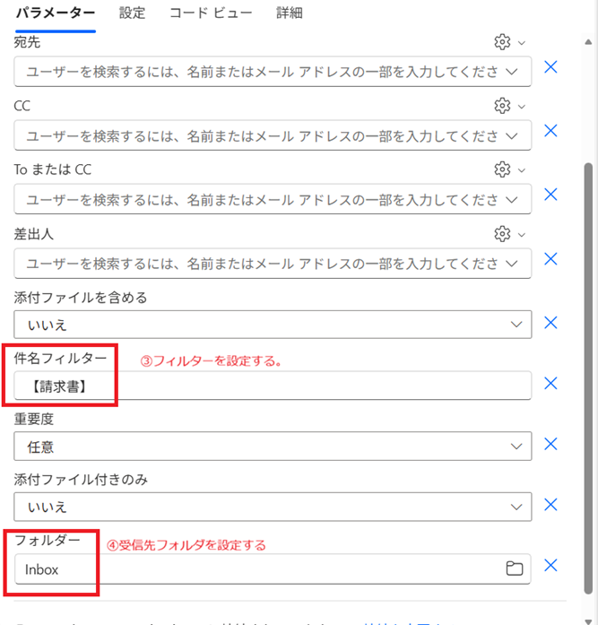
Task: Open the gear settings for 宛先 field
Action: 502,42
